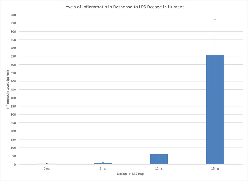248x181 pixels.
Task: Click the 450 value axis label
Action: coord(13,90)
